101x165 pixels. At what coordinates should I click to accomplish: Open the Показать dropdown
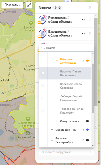[12, 5]
